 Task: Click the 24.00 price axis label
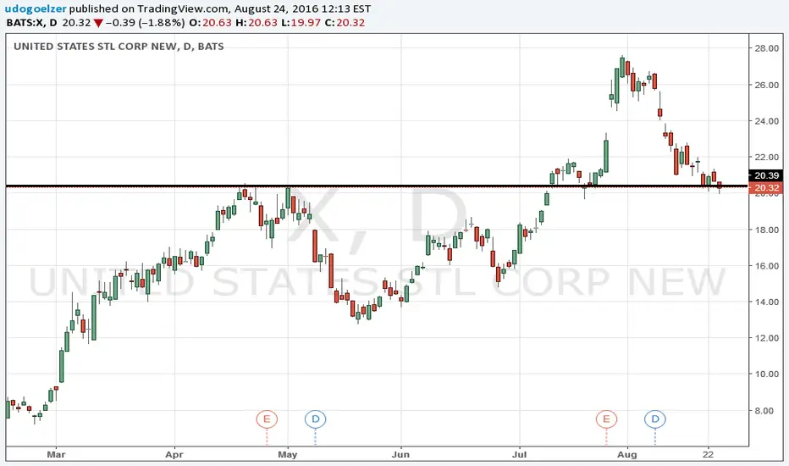pyautogui.click(x=766, y=121)
